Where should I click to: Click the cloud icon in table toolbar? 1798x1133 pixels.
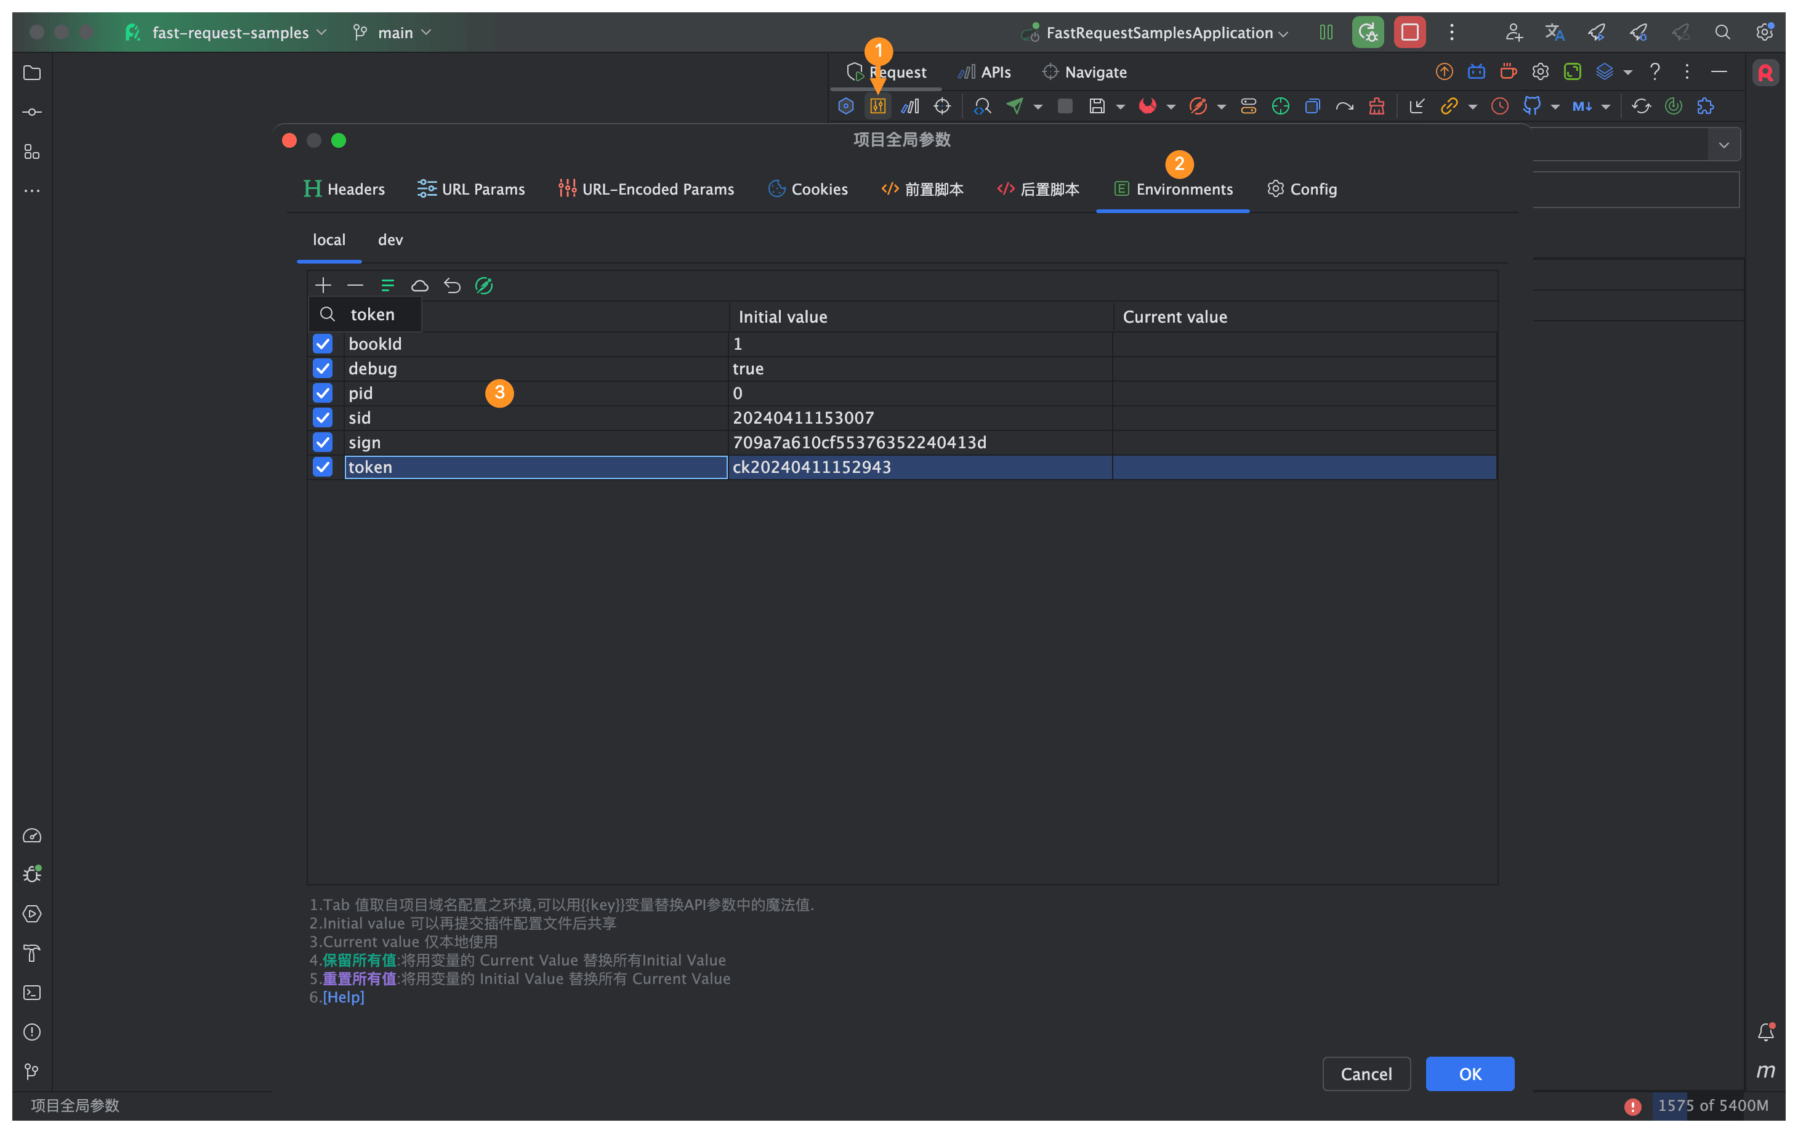pyautogui.click(x=419, y=285)
